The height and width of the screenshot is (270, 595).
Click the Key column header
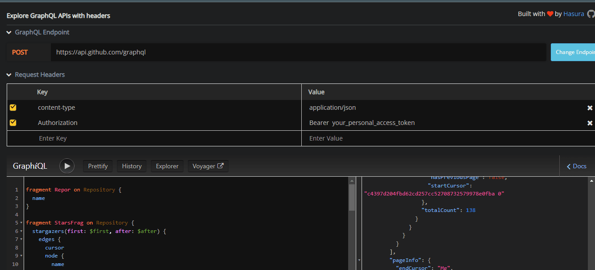[42, 92]
